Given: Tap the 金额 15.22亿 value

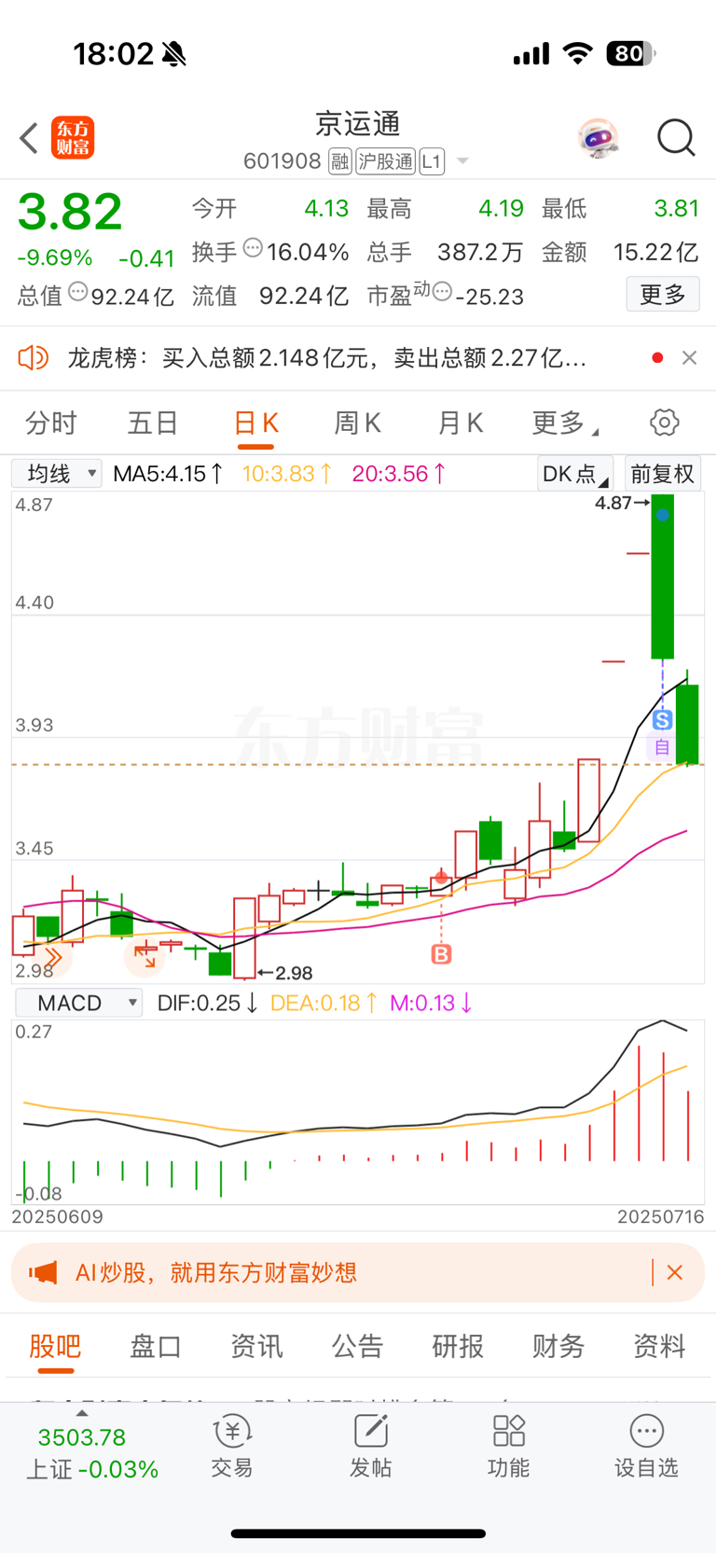Looking at the screenshot, I should point(655,252).
